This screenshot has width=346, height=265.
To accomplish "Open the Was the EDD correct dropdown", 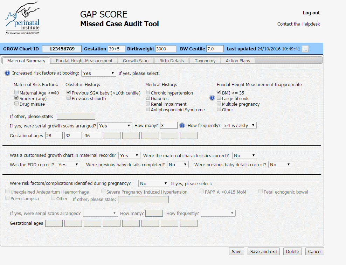I will coord(68,164).
